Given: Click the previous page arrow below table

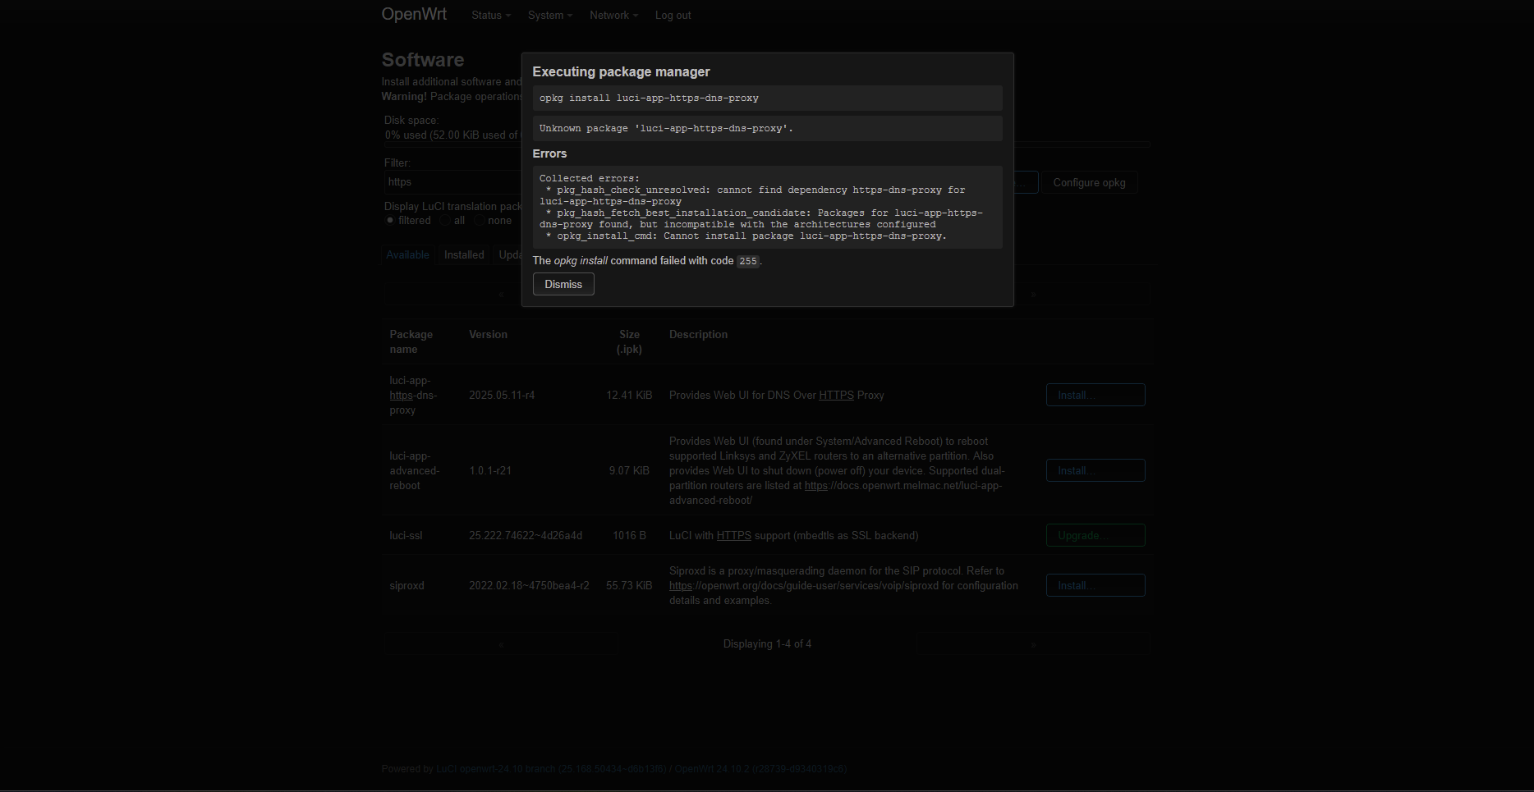Looking at the screenshot, I should pyautogui.click(x=501, y=644).
